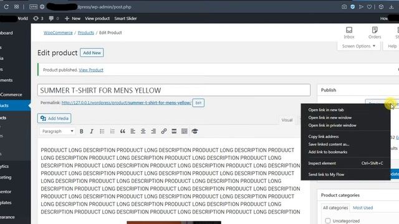Toggle the toolbar kitchen sink icon
The width and height of the screenshot is (399, 224).
click(x=185, y=131)
